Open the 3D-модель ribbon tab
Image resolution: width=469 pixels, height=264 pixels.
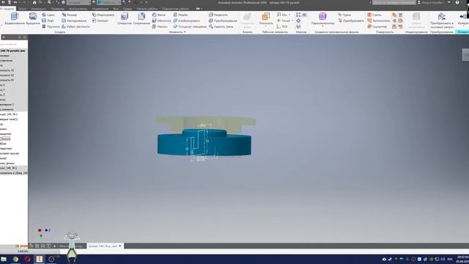click(x=7, y=9)
